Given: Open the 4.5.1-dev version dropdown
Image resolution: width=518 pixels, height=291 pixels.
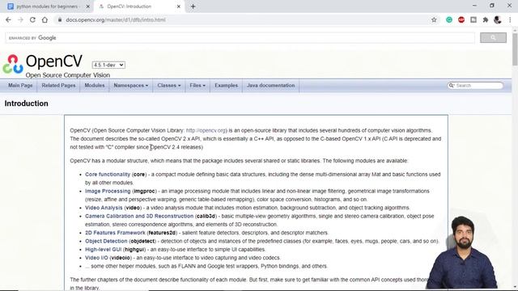Looking at the screenshot, I should click(108, 65).
